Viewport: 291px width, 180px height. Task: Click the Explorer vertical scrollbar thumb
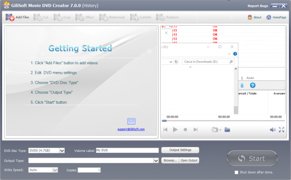tap(236, 110)
